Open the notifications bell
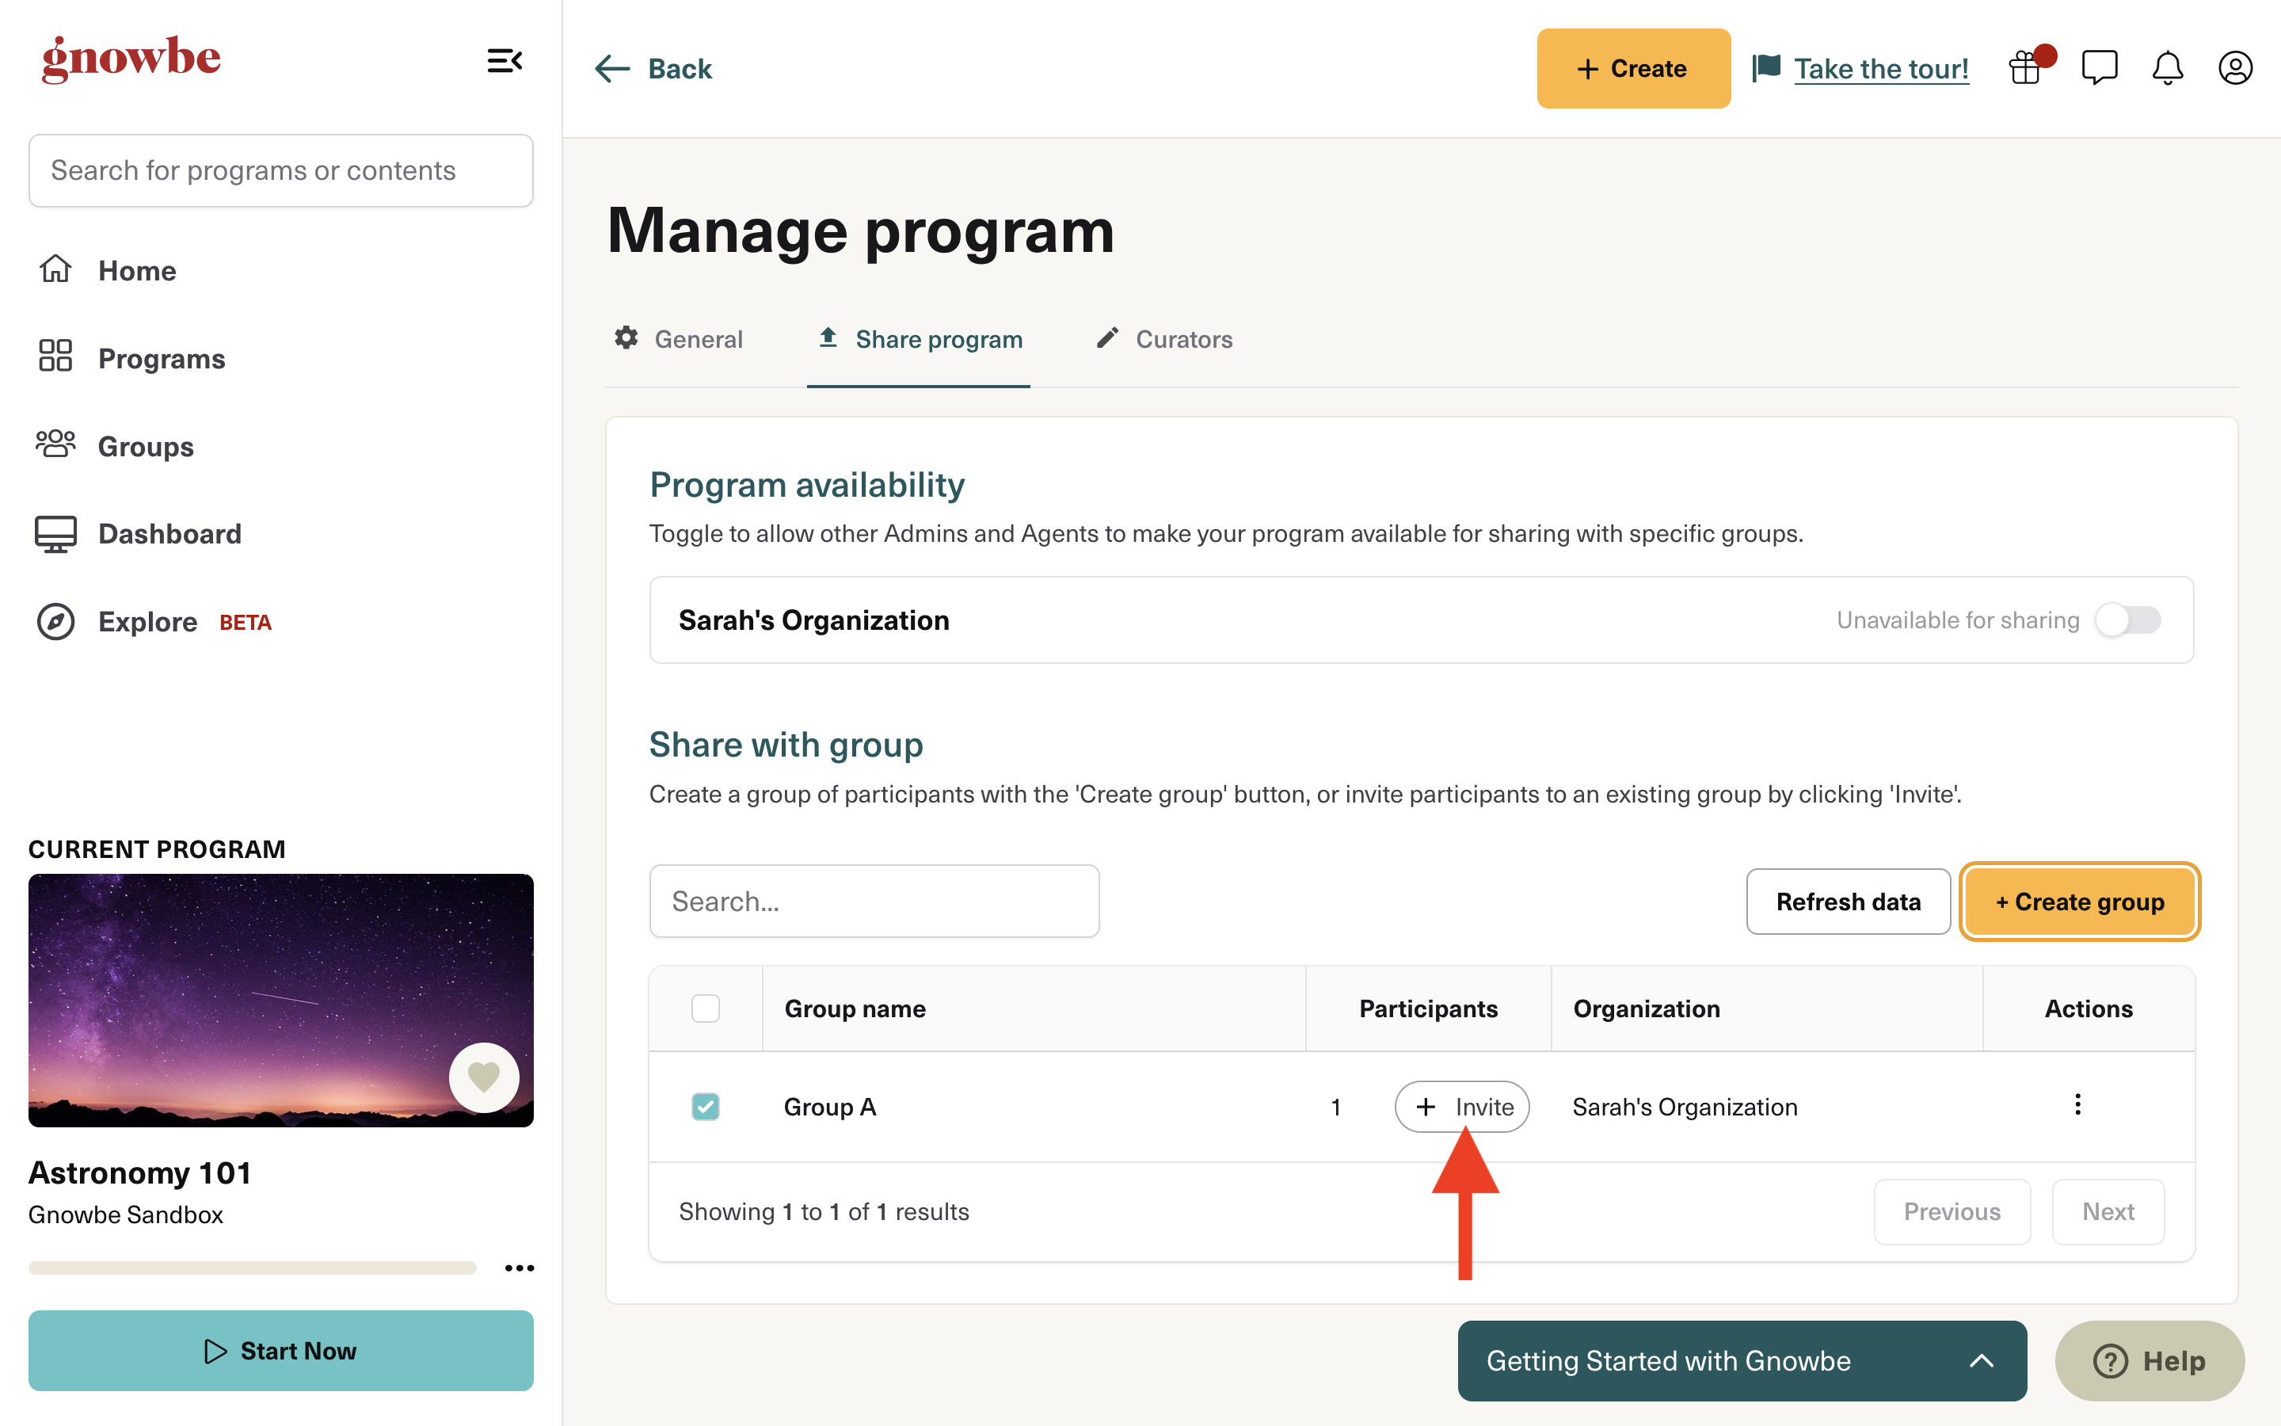The width and height of the screenshot is (2281, 1426). [2167, 68]
